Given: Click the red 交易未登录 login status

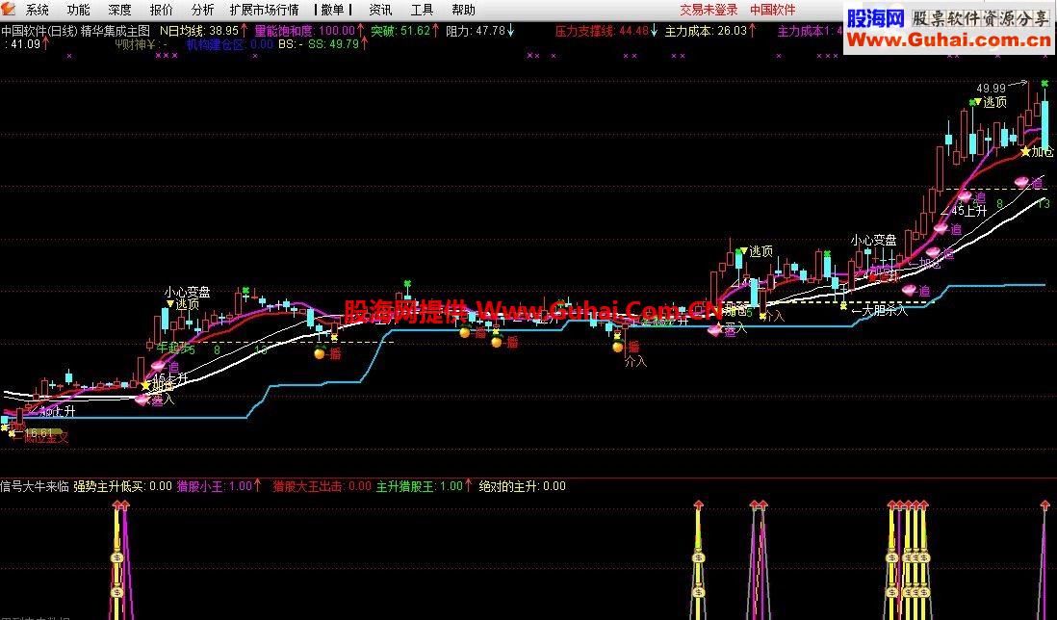Looking at the screenshot, I should pos(709,10).
